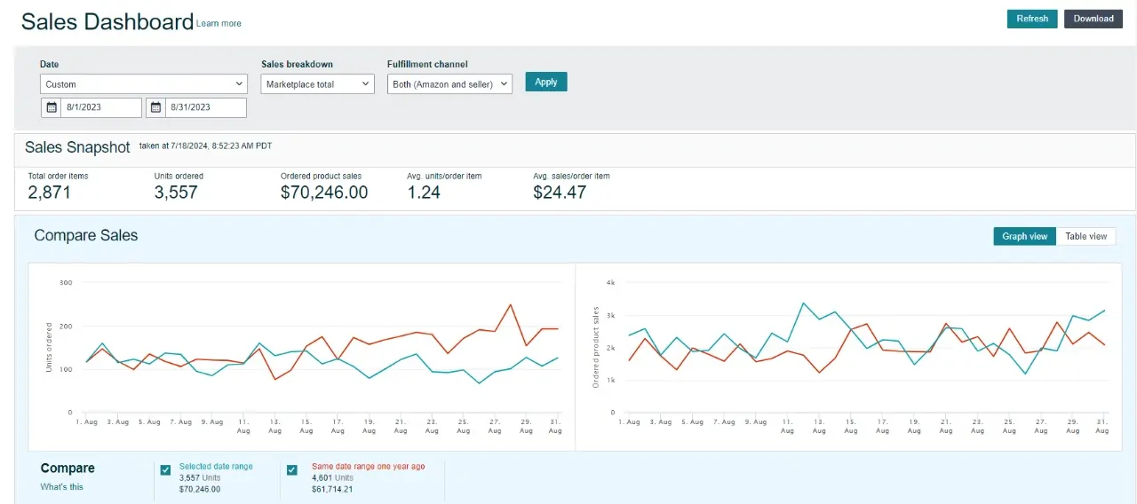This screenshot has width=1137, height=504.
Task: Switch to Table view
Action: click(1085, 236)
